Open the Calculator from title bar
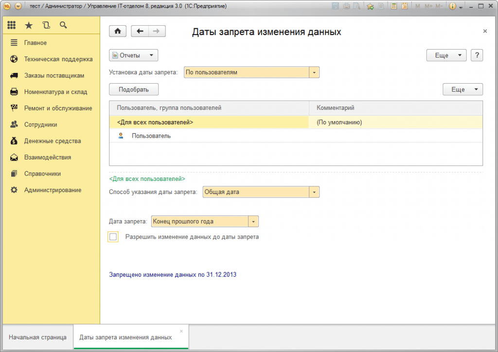498x352 pixels. (394, 6)
